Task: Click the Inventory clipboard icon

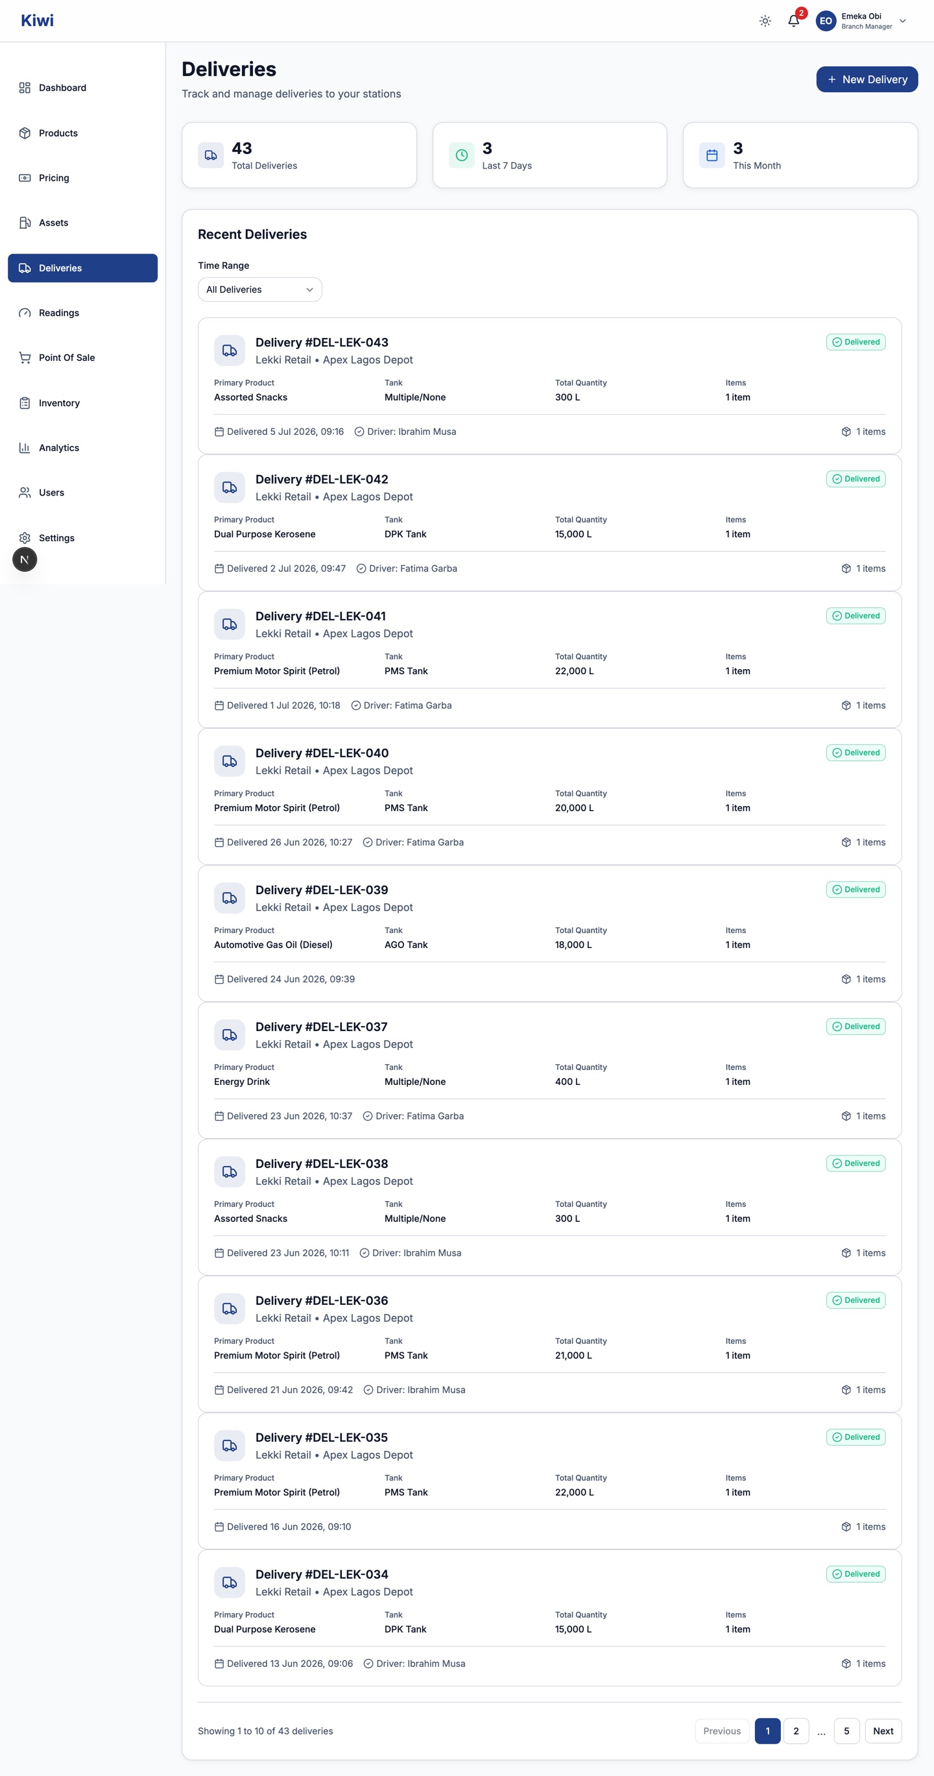Action: (25, 404)
